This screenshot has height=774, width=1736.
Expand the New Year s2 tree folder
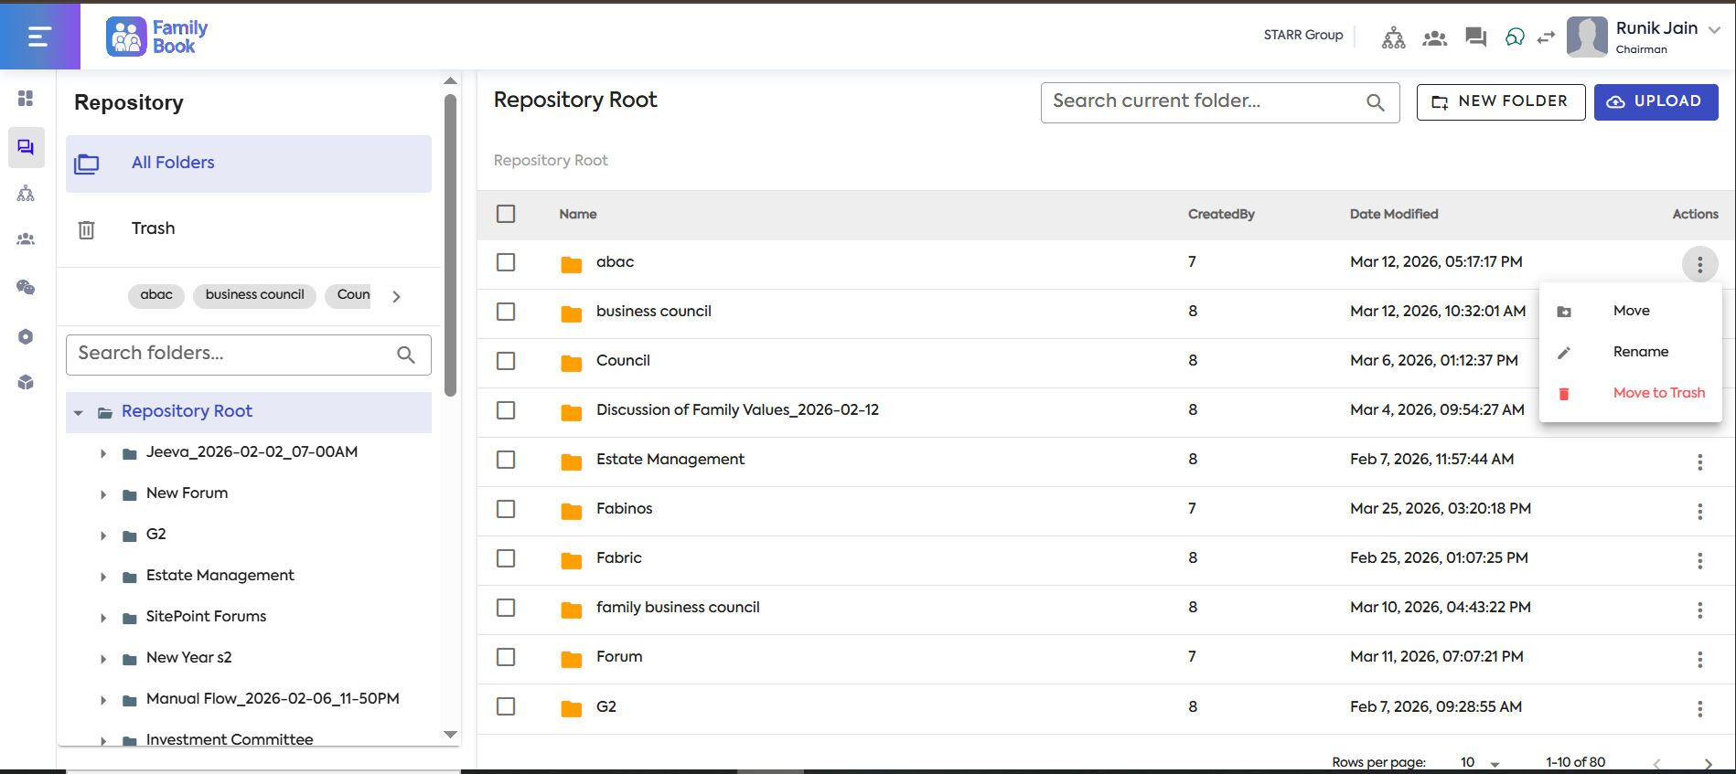point(103,659)
